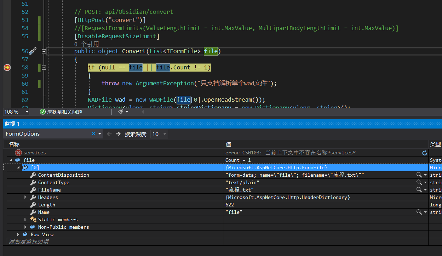Image resolution: width=442 pixels, height=256 pixels.
Task: Click the error CS0103 message for services
Action: pyautogui.click(x=290, y=153)
